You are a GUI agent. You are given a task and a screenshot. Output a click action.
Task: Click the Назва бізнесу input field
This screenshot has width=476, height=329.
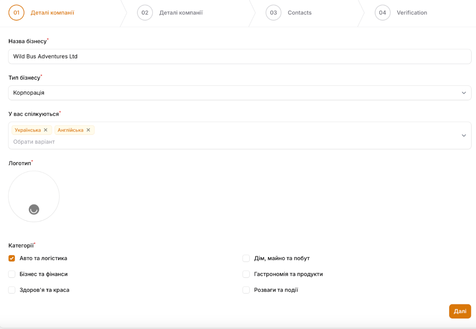[x=239, y=56]
